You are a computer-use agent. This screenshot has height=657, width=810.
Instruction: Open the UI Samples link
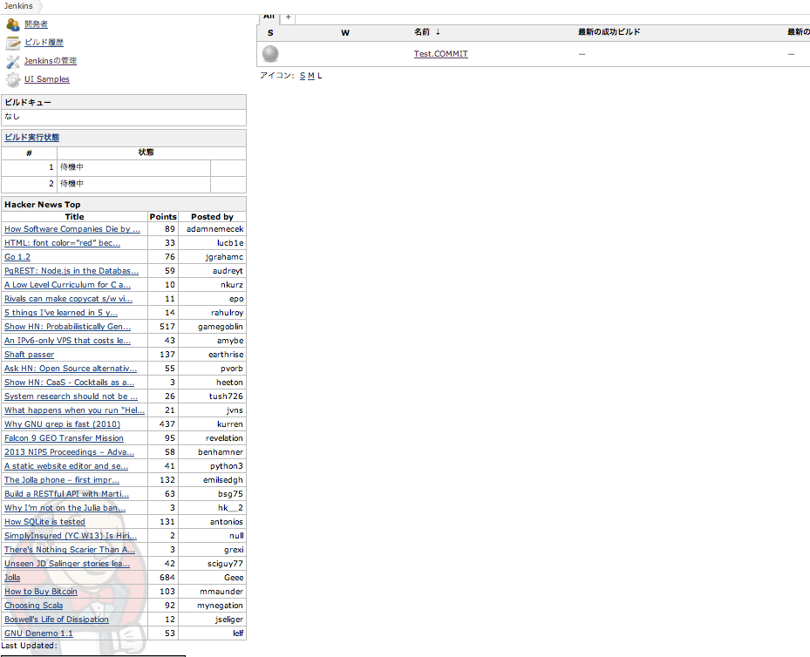(x=46, y=79)
